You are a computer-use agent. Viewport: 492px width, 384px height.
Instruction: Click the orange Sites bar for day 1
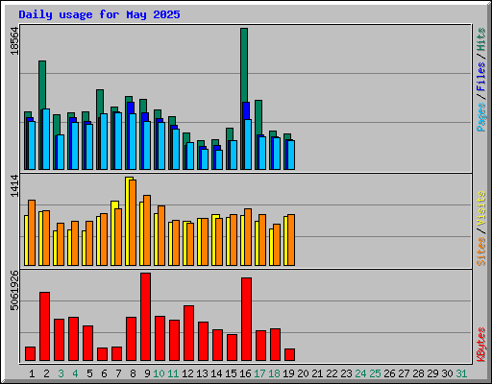[32, 232]
